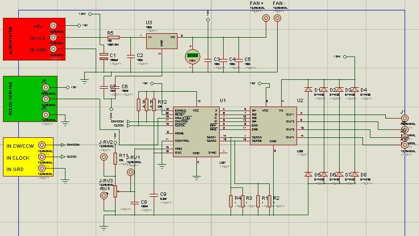Click the PAS OU DEMI PAS label

(x=11, y=99)
